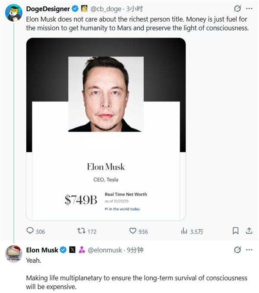Screen dimensions: 259x293
Task: Like the DogeDesigner post
Action: pyautogui.click(x=132, y=231)
